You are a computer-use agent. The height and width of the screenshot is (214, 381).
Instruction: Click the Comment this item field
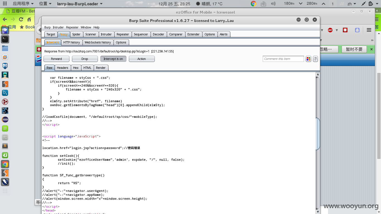coord(283,59)
